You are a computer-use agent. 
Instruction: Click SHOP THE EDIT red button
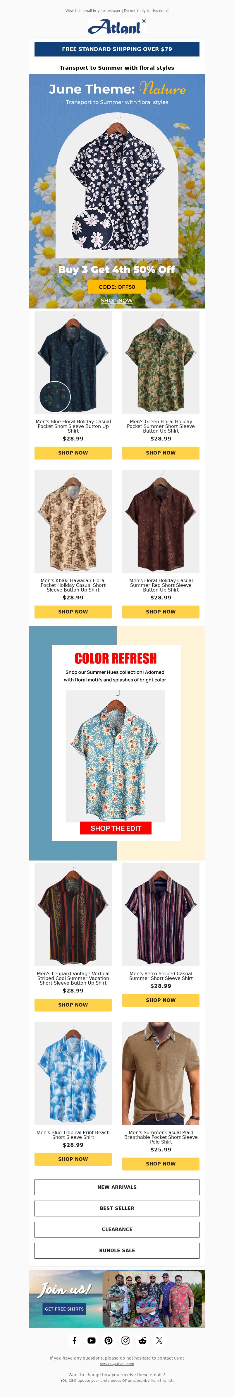tap(116, 828)
